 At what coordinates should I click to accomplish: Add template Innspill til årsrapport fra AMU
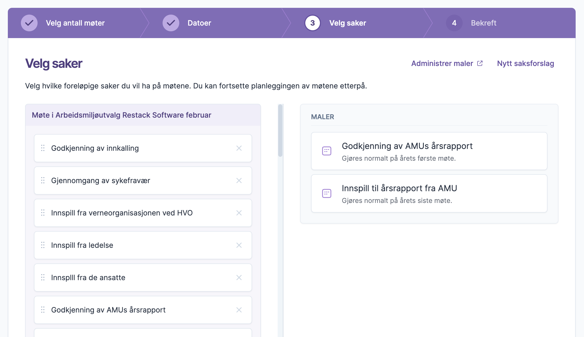pyautogui.click(x=429, y=193)
